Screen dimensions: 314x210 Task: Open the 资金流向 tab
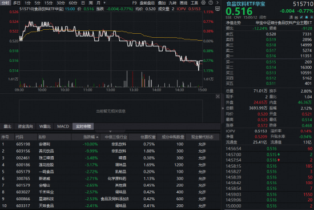coord(25,126)
